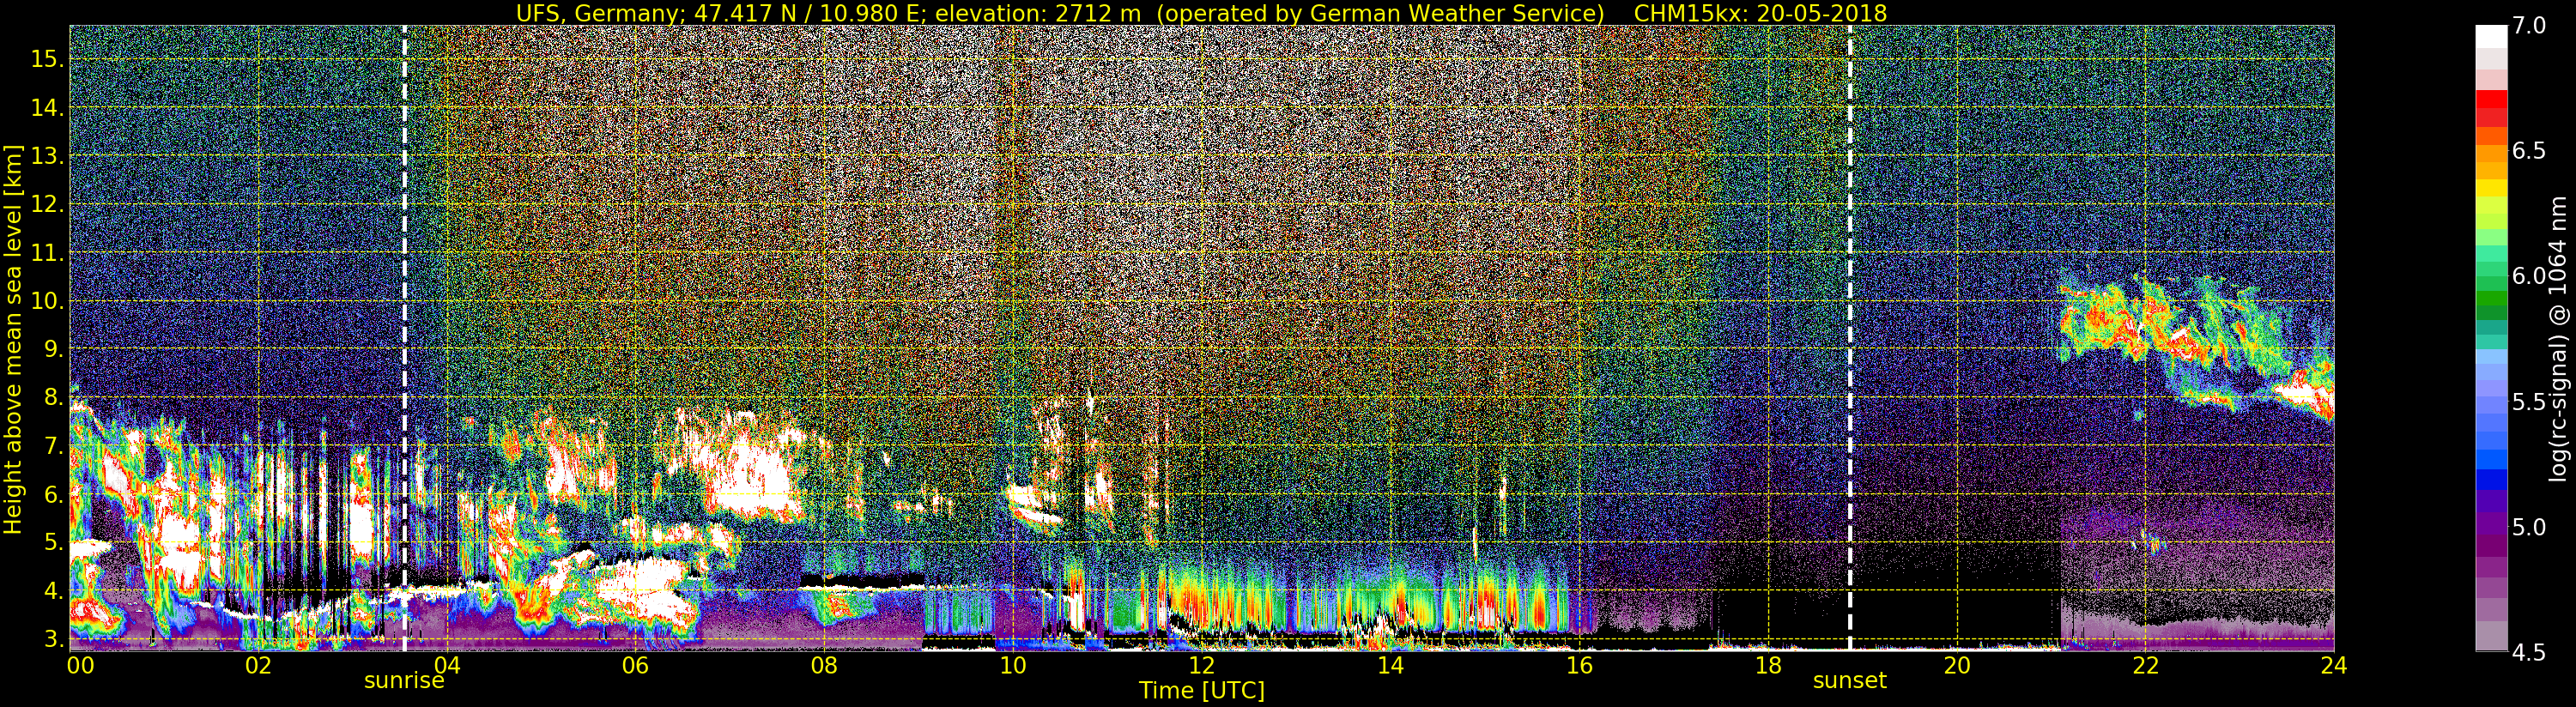
Task: Click the "sunset" label below the time axis
Action: coord(1850,681)
